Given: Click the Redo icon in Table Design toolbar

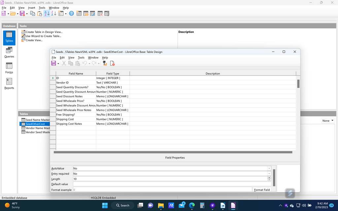Looking at the screenshot, I should click(x=94, y=63).
